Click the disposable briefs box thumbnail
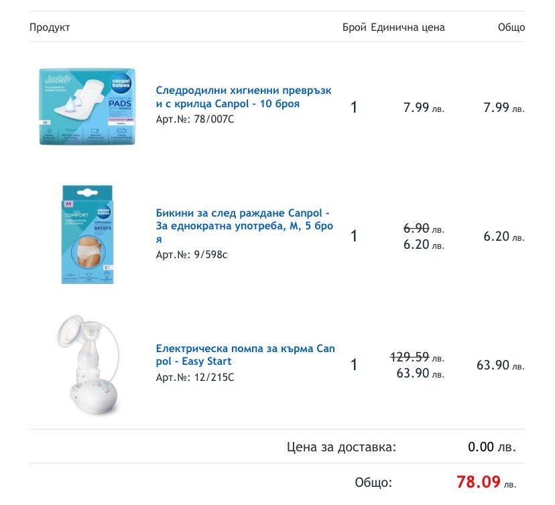The width and height of the screenshot is (555, 505). (x=88, y=235)
